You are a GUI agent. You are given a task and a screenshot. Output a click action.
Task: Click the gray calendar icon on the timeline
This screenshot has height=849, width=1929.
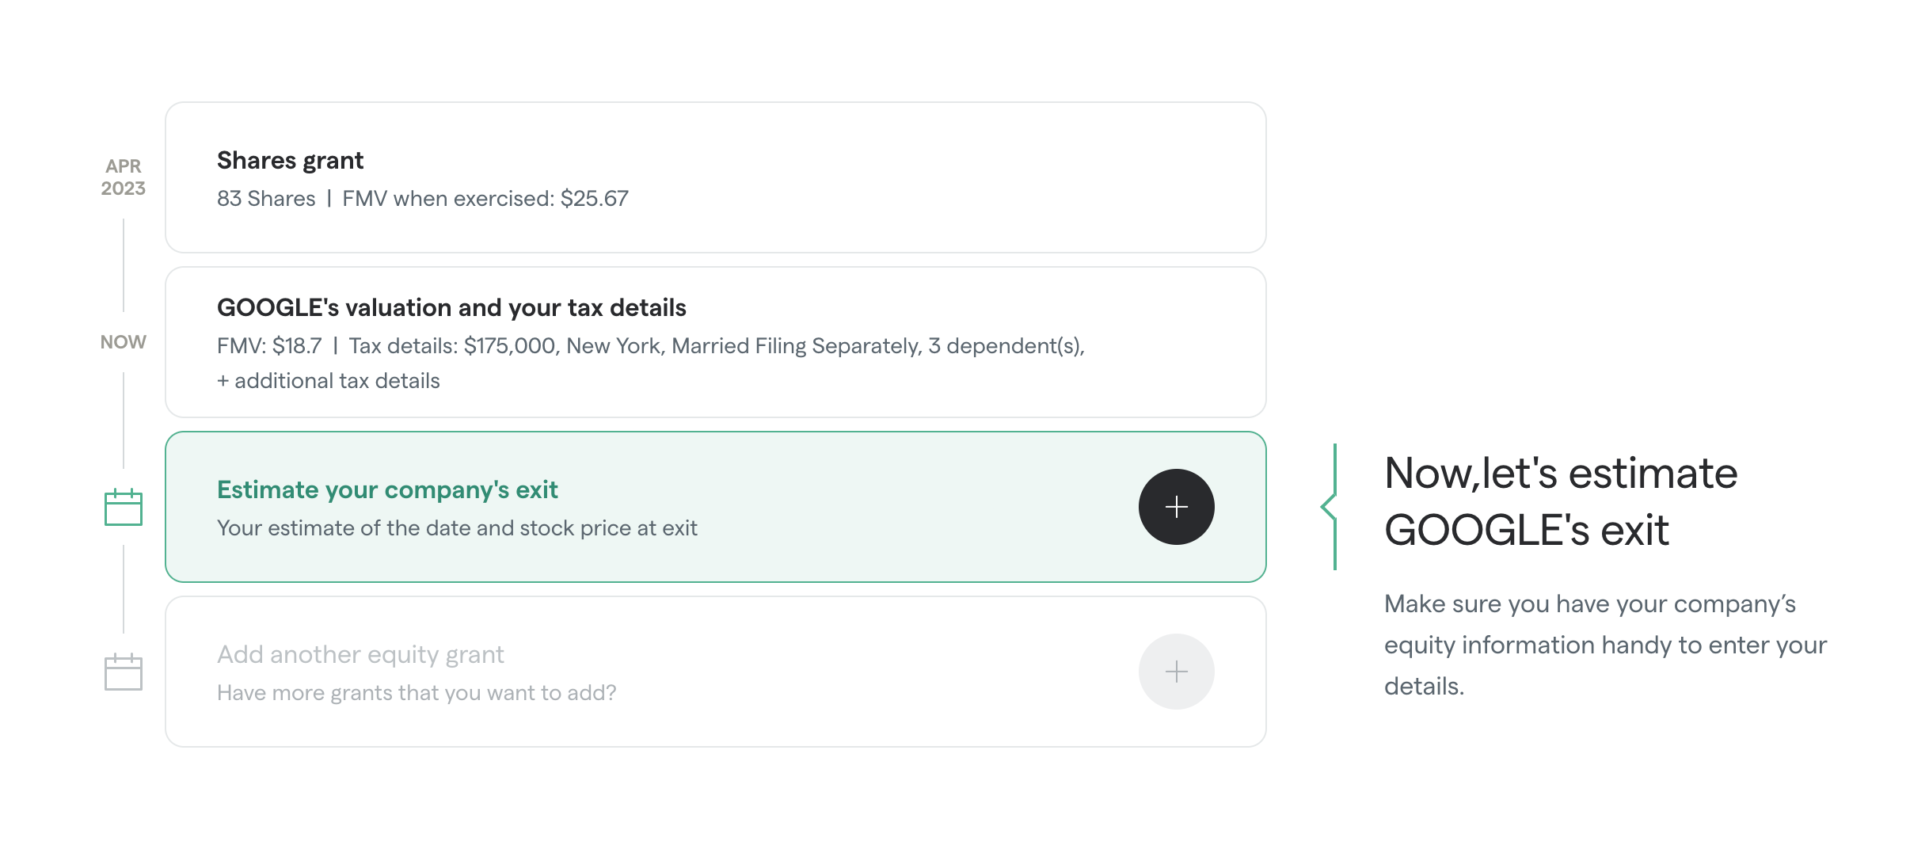coord(124,672)
